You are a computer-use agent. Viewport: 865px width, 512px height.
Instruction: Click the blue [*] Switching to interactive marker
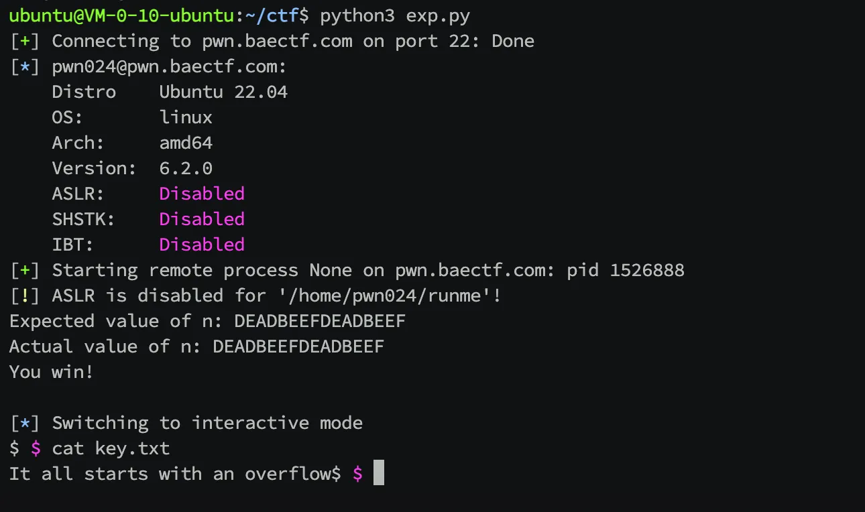coord(25,423)
